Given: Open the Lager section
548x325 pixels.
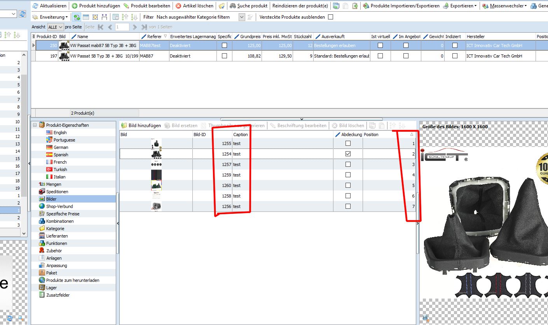Looking at the screenshot, I should coord(48,288).
